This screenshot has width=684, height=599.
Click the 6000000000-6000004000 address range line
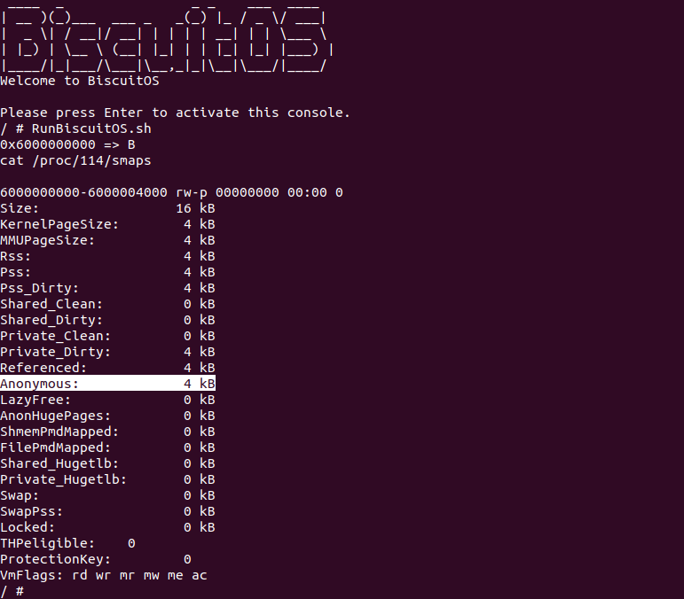(x=171, y=192)
